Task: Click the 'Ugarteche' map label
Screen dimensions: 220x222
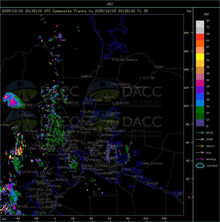Action: point(65,167)
